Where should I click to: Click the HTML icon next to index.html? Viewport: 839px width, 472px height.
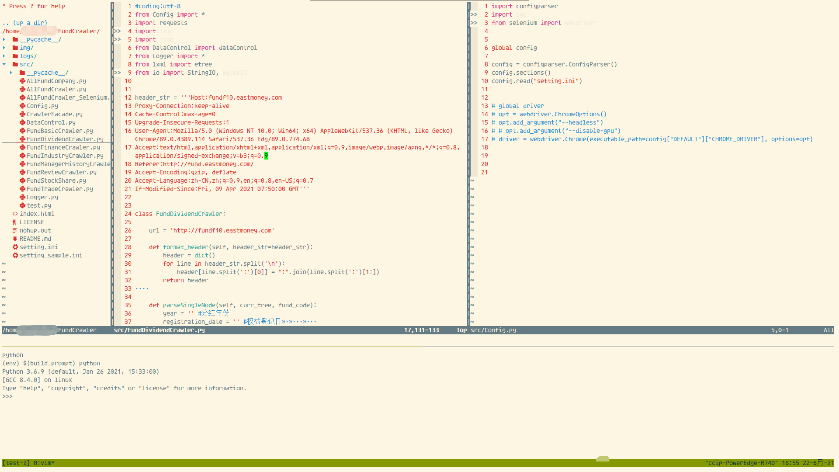pos(15,214)
